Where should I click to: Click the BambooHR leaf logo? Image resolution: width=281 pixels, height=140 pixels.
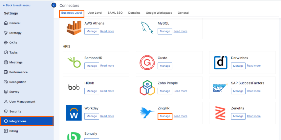tap(74, 62)
